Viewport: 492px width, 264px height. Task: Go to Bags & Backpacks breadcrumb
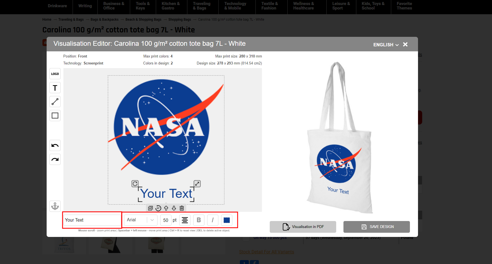[x=104, y=20]
